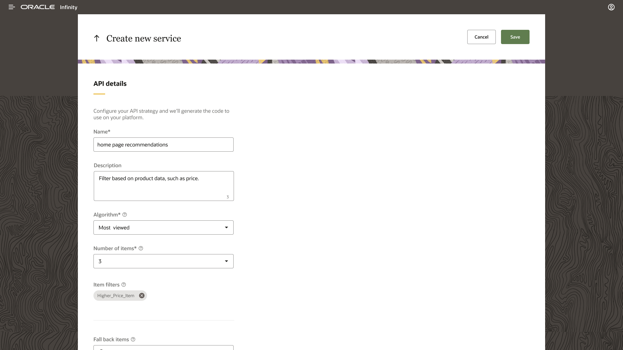Click the Infinity product label
The height and width of the screenshot is (350, 623).
[x=68, y=7]
